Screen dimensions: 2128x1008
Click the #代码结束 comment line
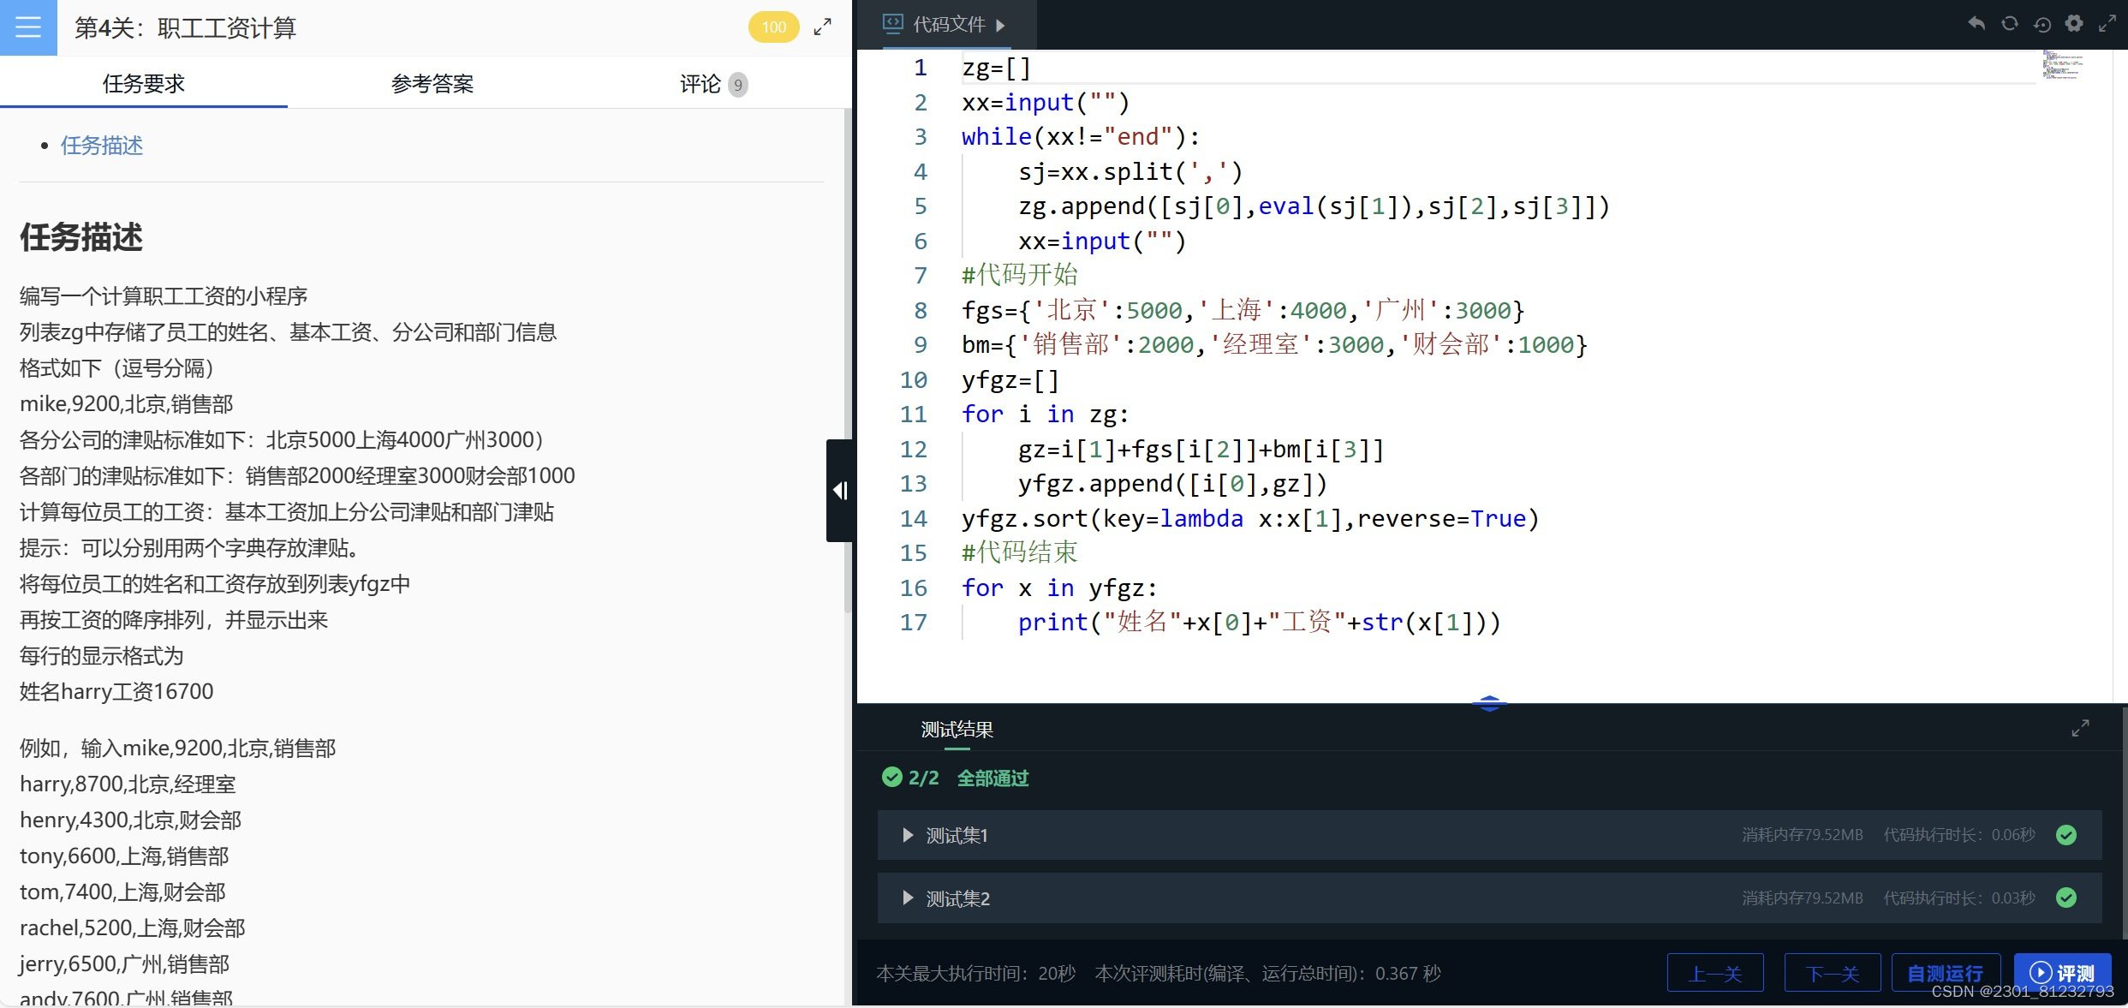click(x=1019, y=552)
